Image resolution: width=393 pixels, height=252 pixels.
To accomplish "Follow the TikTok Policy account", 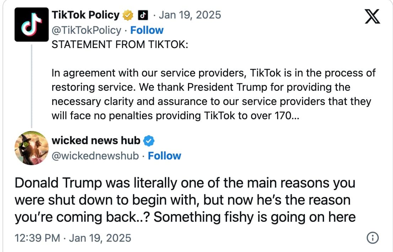I will [147, 30].
